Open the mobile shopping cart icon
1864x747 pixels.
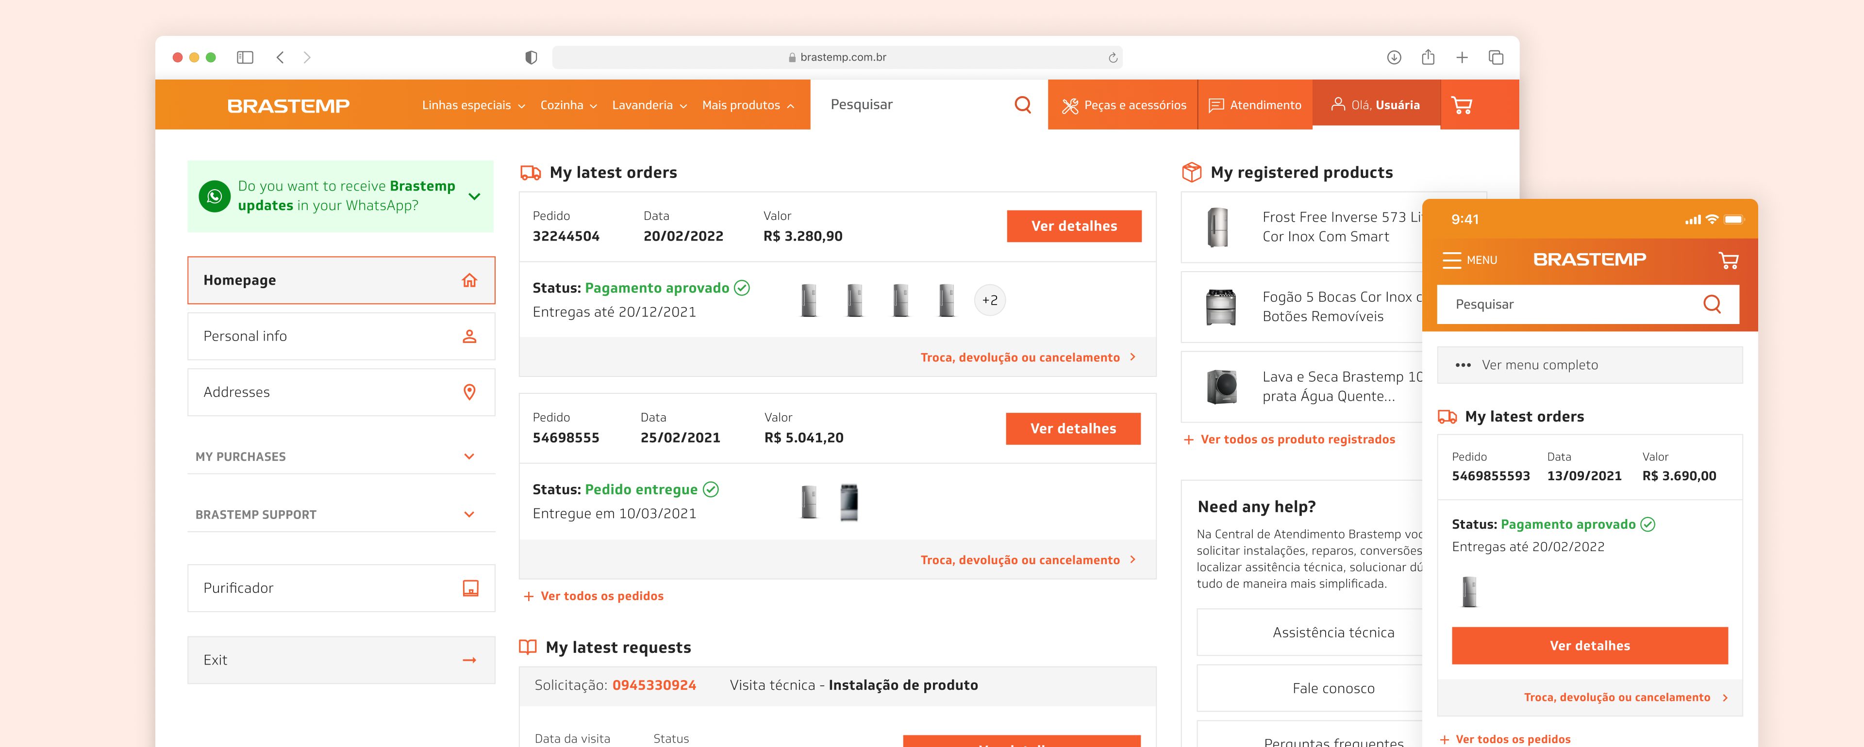click(1728, 260)
